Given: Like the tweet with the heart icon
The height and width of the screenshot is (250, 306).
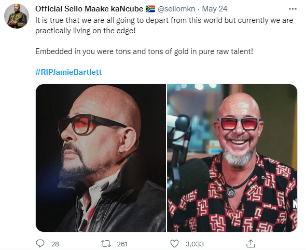Looking at the screenshot, I should click(x=174, y=244).
